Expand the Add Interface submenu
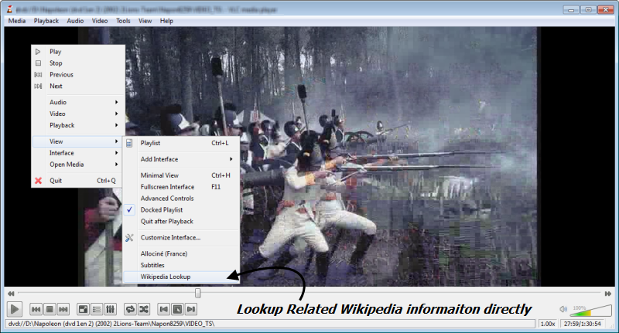 click(181, 159)
